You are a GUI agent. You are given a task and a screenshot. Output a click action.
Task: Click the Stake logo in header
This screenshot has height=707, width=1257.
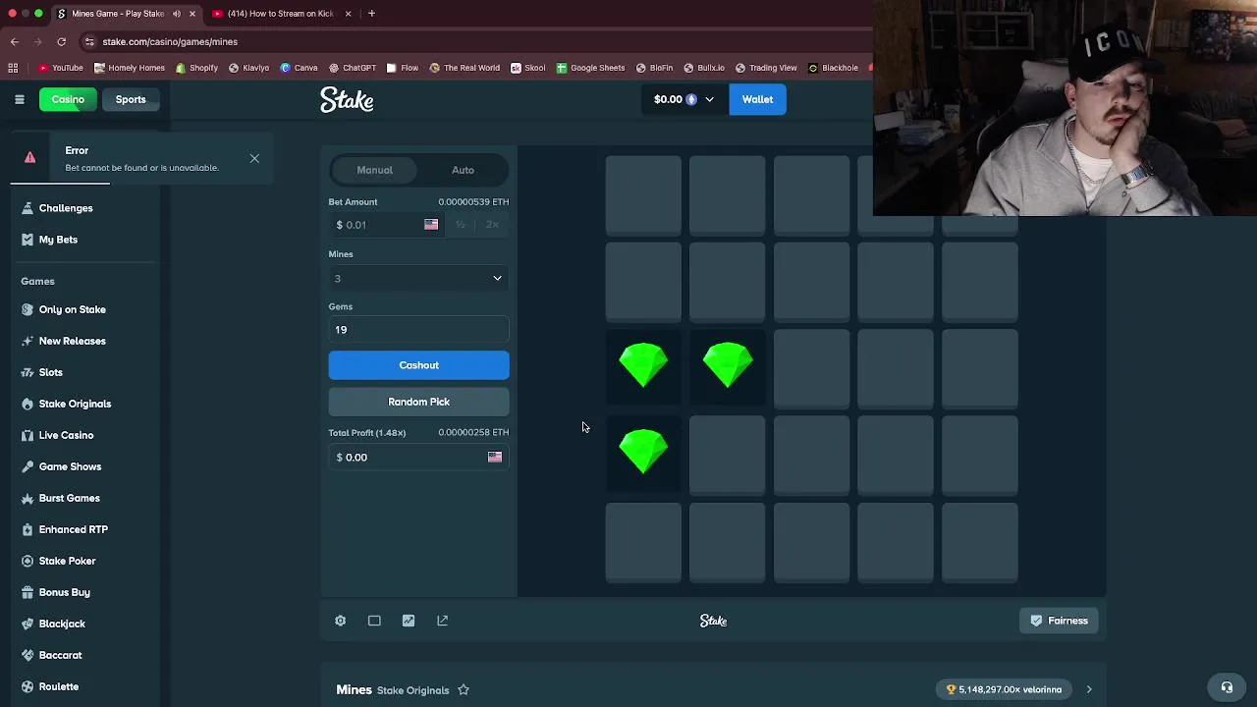click(x=347, y=100)
